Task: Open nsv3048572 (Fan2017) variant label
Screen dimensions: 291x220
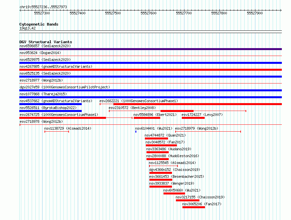Action: tap(165, 142)
